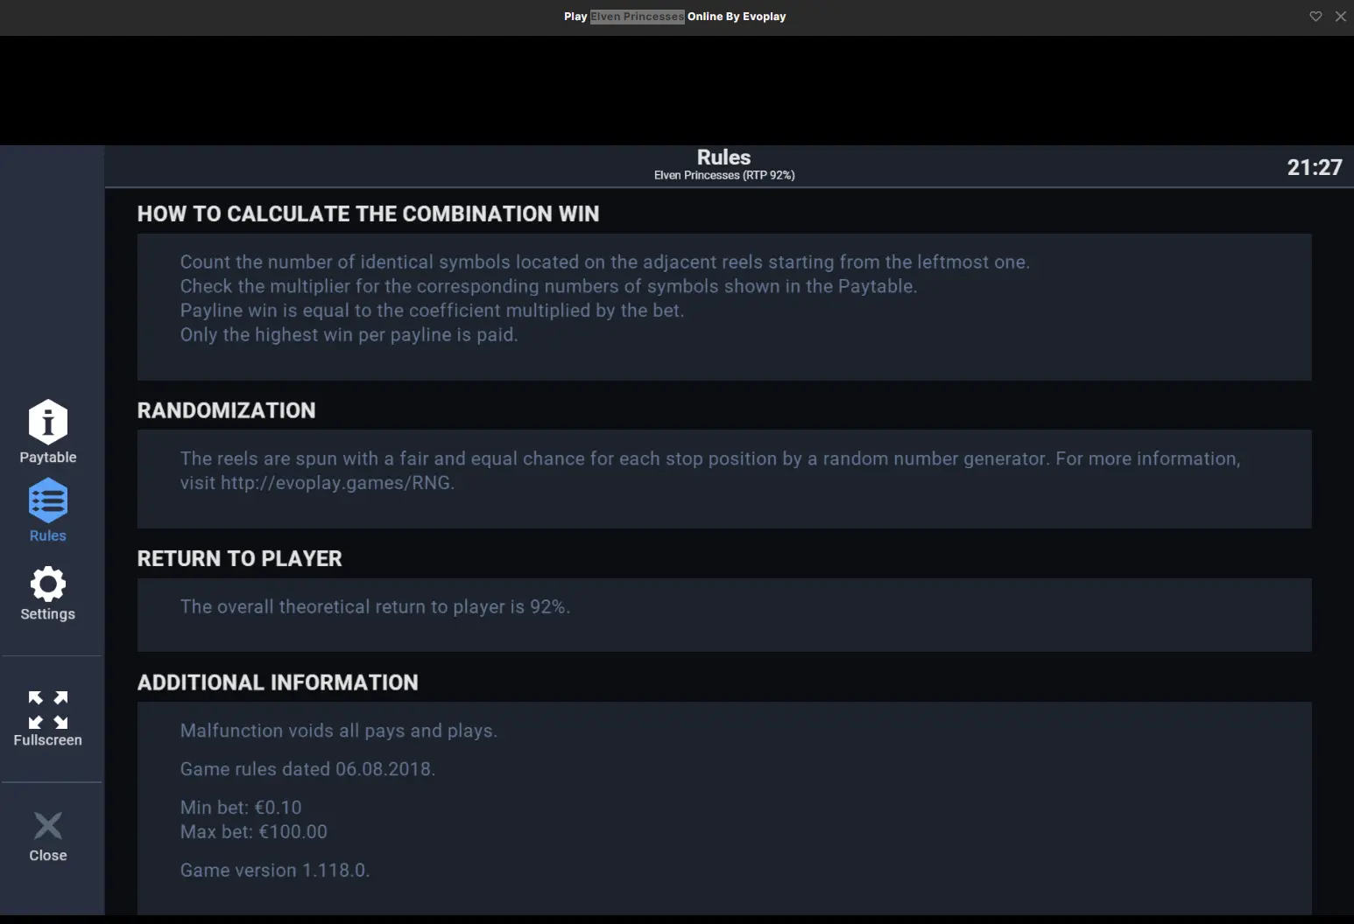This screenshot has width=1354, height=924.
Task: Click the Max bet €100.00 line
Action: pos(254,832)
